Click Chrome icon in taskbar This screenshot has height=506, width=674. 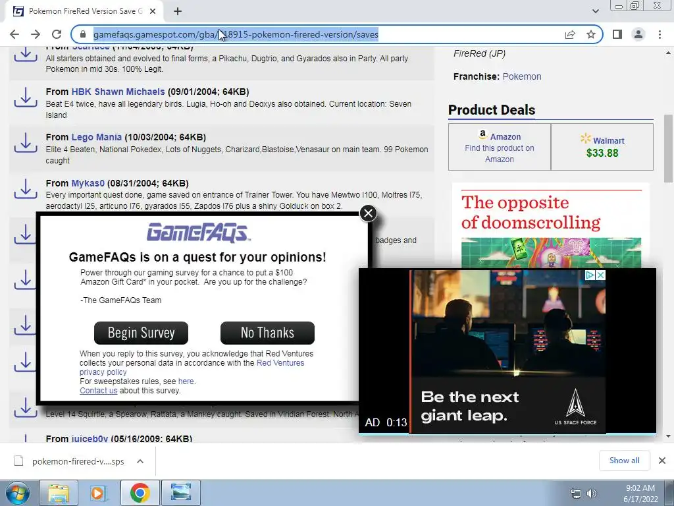[140, 493]
